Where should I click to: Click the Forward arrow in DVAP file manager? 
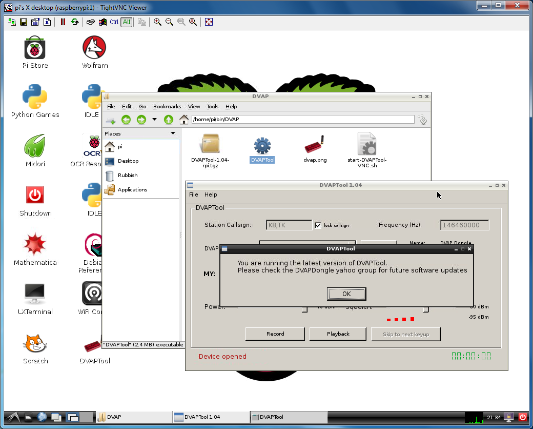[141, 120]
